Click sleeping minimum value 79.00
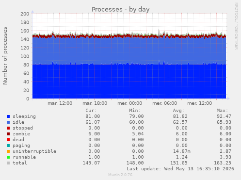 (x=136, y=116)
